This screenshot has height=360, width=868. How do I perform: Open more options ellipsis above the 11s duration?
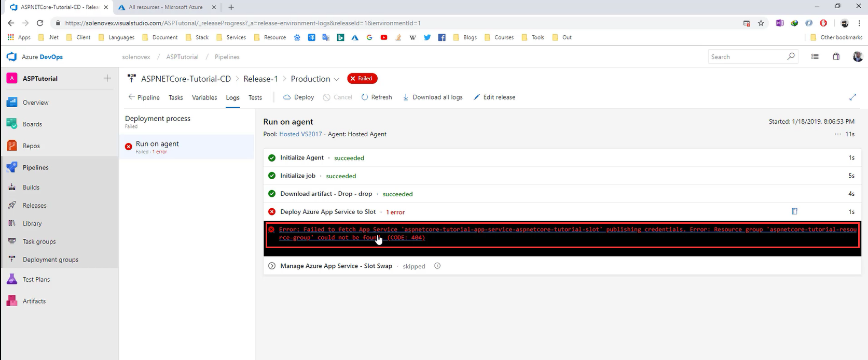tap(838, 134)
